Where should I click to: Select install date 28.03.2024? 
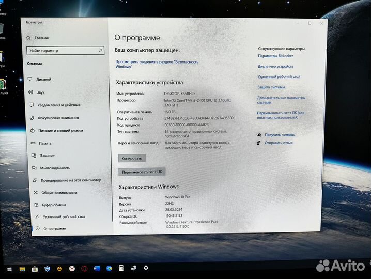click(x=174, y=209)
